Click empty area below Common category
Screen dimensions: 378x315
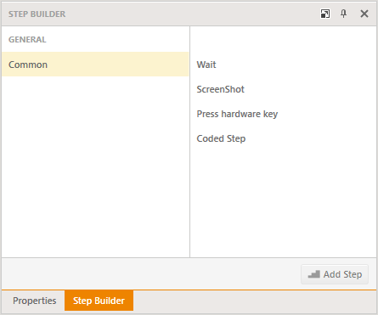[x=95, y=167]
